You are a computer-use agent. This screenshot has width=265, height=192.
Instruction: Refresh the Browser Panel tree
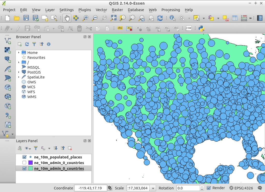pos(27,44)
